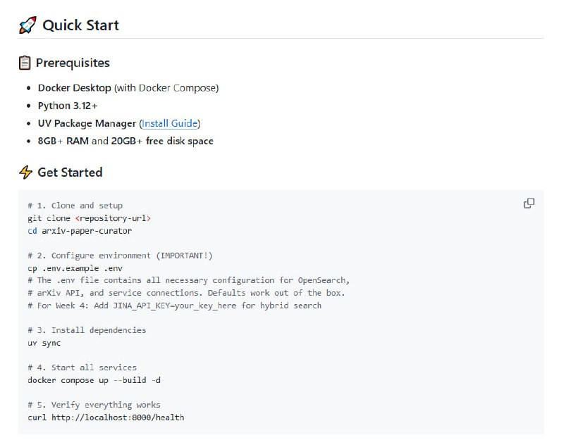The width and height of the screenshot is (564, 440).
Task: Click the lightning bolt beside Get Started
Action: pyautogui.click(x=26, y=172)
